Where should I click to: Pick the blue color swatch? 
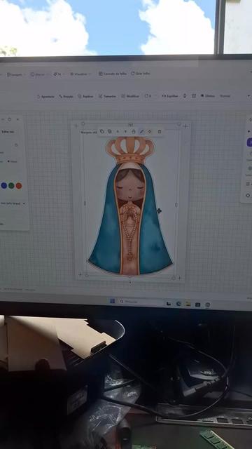3,185
